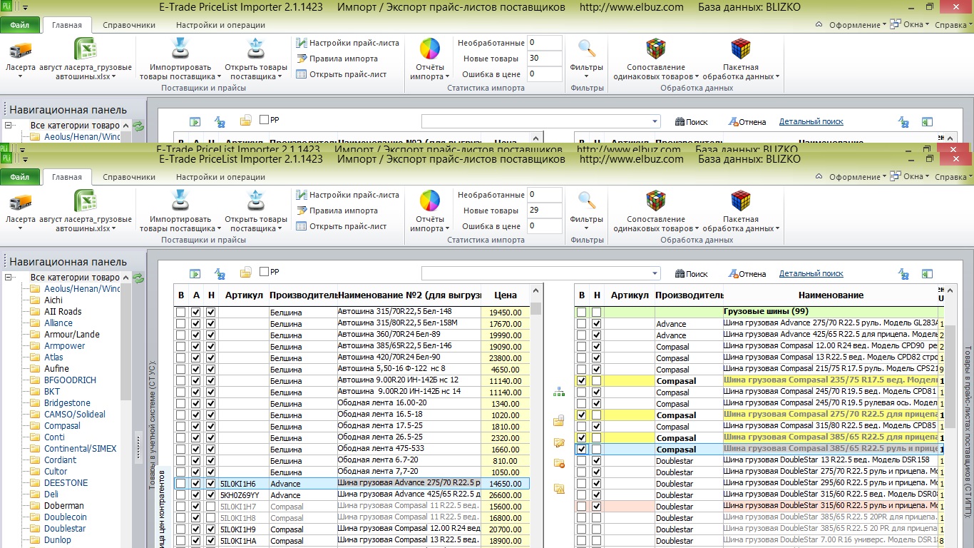974x548 pixels.
Task: Click the green hierarchy icon between the tables
Action: pyautogui.click(x=559, y=392)
